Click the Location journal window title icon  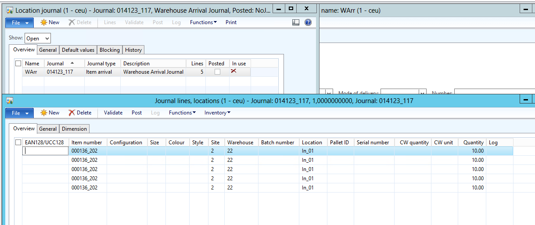(x=10, y=10)
